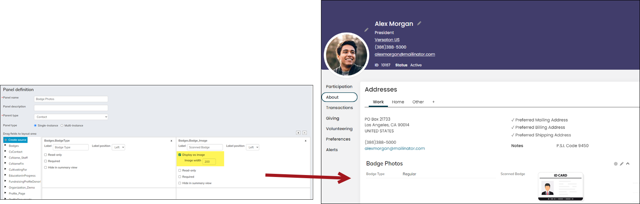Image resolution: width=640 pixels, height=204 pixels.
Task: Select Multi-instance panel type
Action: (62, 126)
